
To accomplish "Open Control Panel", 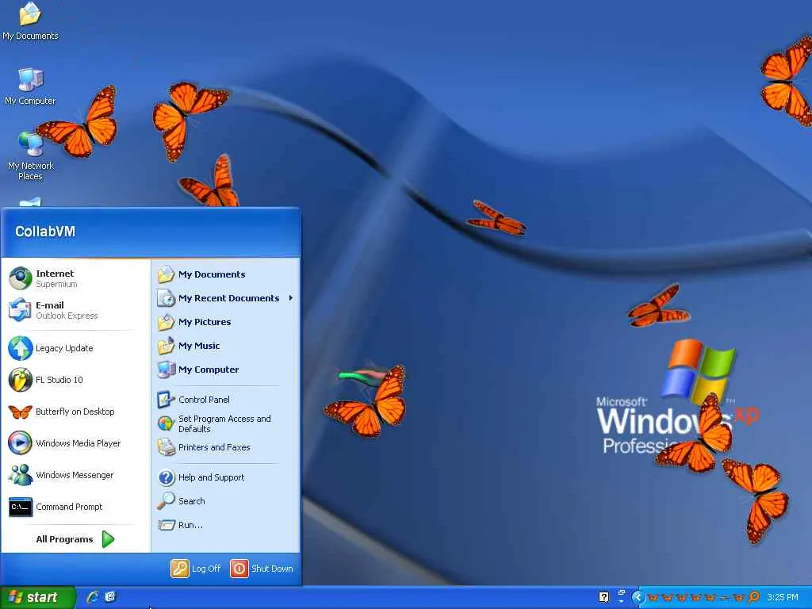I will point(226,400).
